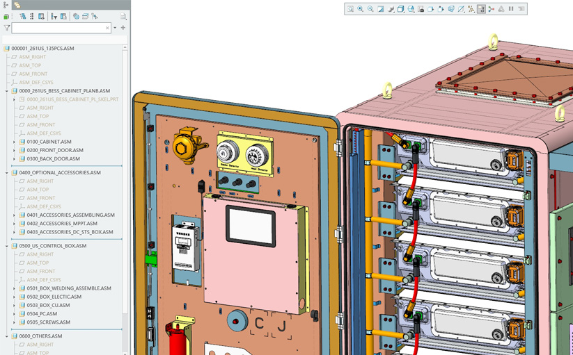573x355 pixels.
Task: Click the Zoom Out magnifier icon
Action: pos(370,9)
